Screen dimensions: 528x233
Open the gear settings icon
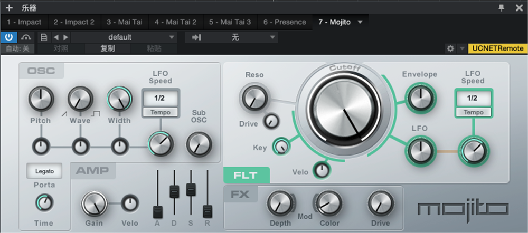tap(450, 48)
